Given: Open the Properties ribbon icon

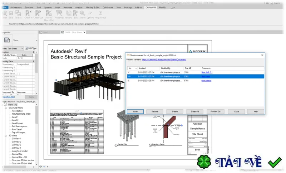Looking at the screenshot, I should tap(59, 15).
